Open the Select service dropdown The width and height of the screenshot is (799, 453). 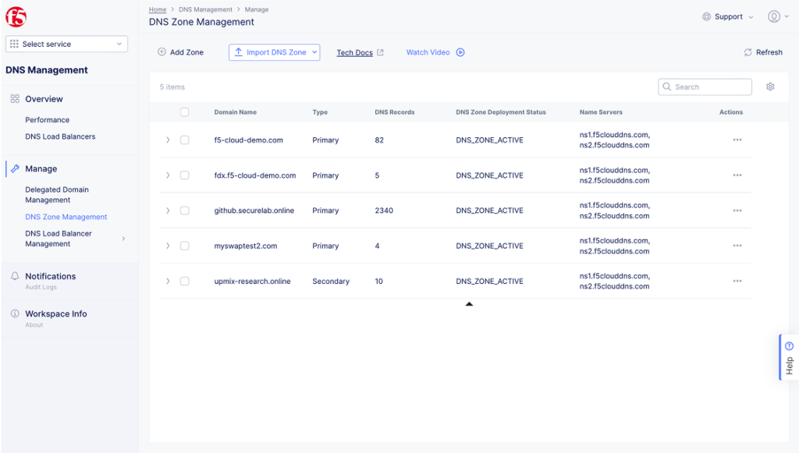67,44
